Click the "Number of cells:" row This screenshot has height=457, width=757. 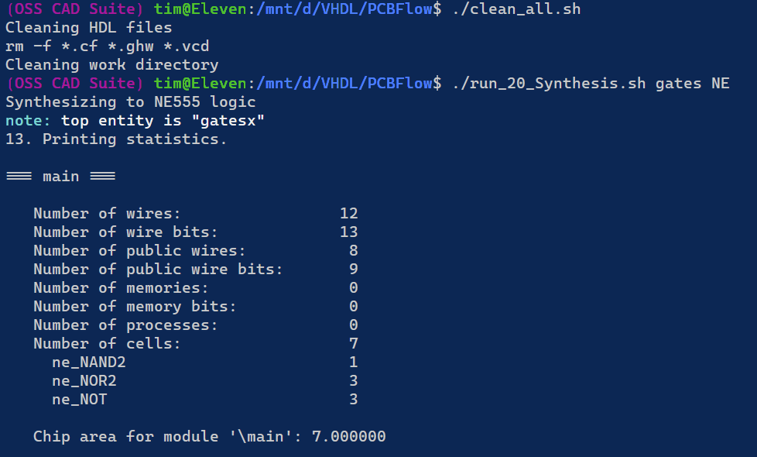(x=107, y=344)
